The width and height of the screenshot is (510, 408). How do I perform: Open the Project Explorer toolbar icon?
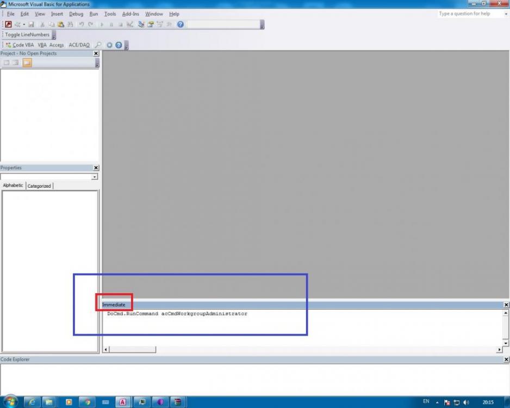141,24
